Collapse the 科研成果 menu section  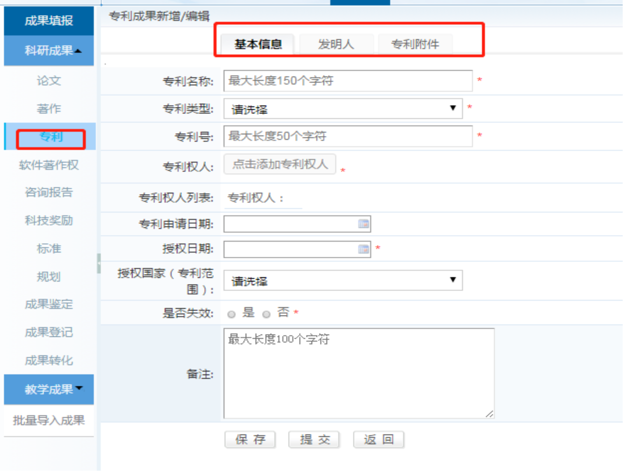click(x=49, y=51)
